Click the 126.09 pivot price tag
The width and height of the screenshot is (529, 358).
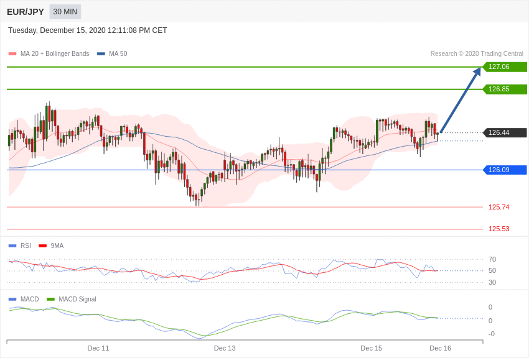(x=505, y=170)
